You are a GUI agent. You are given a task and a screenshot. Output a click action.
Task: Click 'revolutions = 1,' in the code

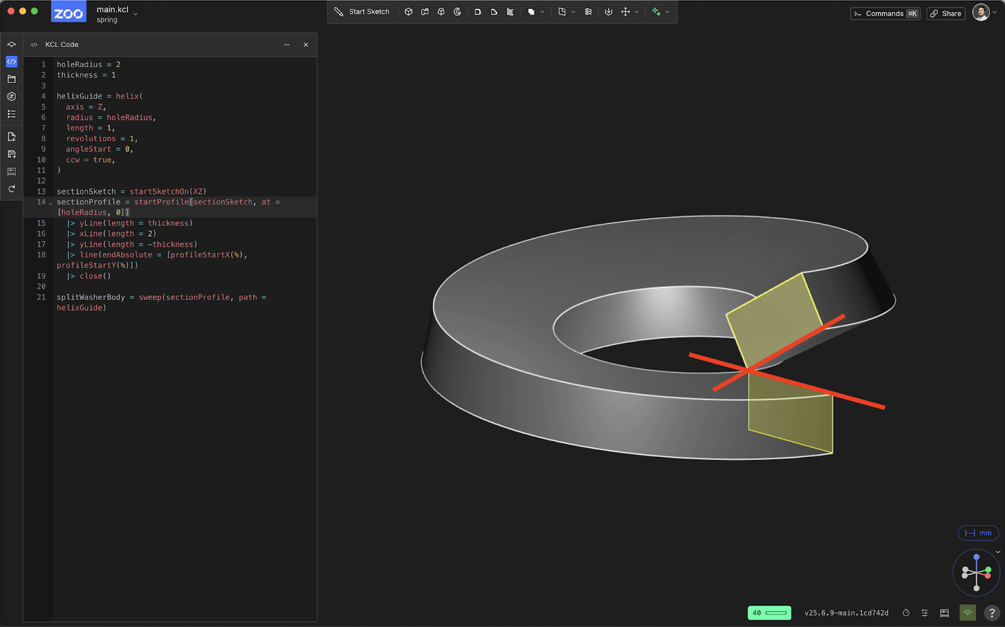pos(102,138)
